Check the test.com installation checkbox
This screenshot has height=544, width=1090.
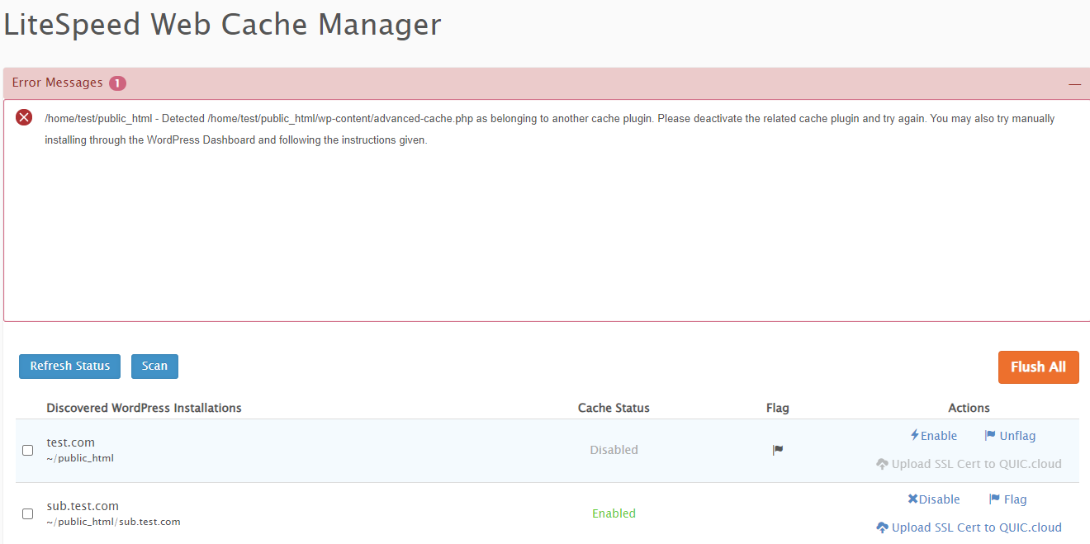pyautogui.click(x=27, y=451)
